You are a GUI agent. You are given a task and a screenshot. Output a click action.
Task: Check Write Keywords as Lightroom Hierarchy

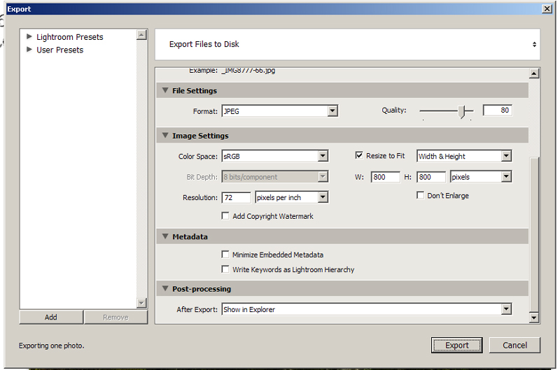pos(225,269)
